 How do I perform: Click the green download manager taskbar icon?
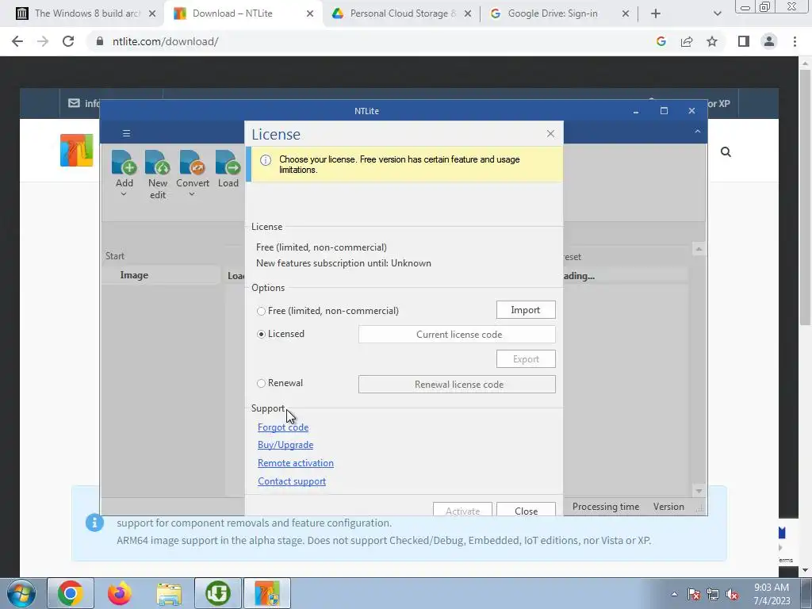(217, 593)
